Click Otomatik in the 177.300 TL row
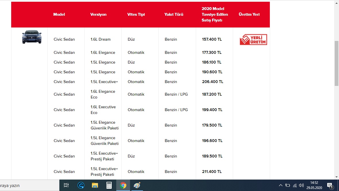Image resolution: width=339 pixels, height=191 pixels. click(136, 53)
